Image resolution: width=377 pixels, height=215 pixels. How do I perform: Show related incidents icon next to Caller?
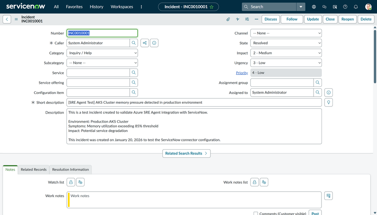(x=145, y=43)
